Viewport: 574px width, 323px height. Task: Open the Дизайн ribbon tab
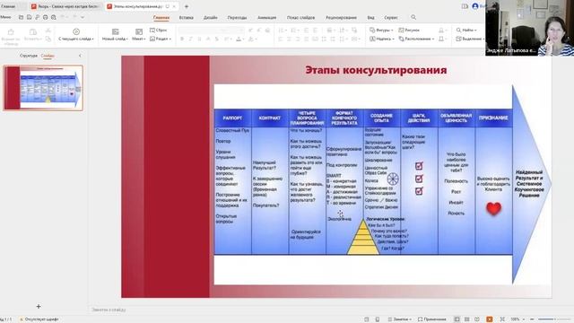point(210,18)
